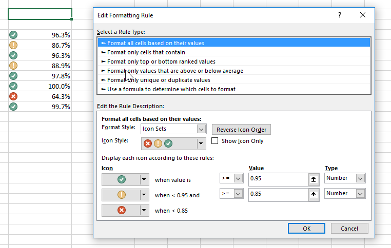Click the 'when < 0.95 and' rule text
This screenshot has width=391, height=248.
[177, 195]
